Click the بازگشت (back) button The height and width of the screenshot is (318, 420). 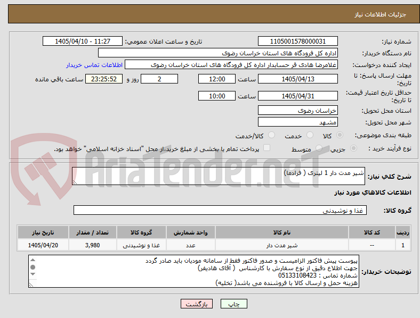coord(197,304)
